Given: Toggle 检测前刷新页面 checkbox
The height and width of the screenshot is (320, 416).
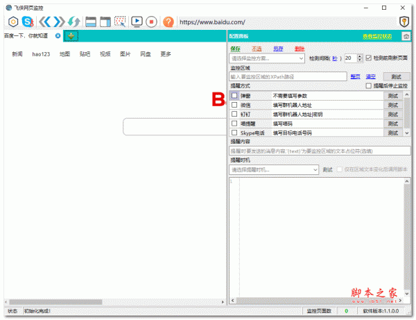Looking at the screenshot, I should coord(369,58).
